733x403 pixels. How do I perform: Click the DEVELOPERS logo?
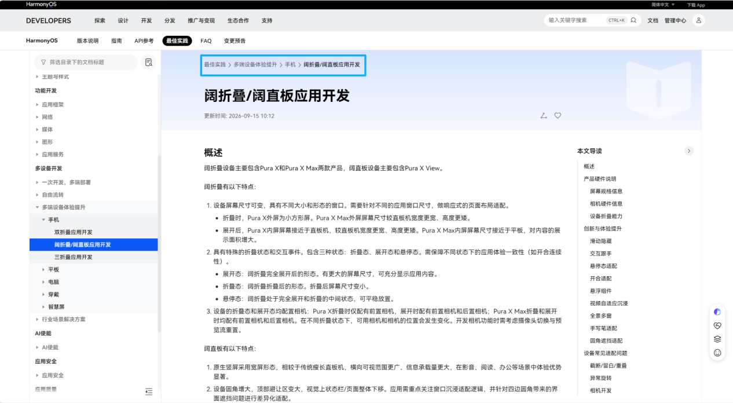coord(49,21)
